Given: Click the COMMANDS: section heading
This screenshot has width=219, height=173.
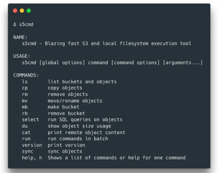Looking at the screenshot, I should [x=26, y=75].
